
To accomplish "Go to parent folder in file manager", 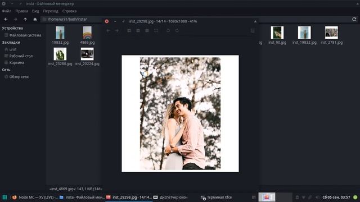I will 25,20.
